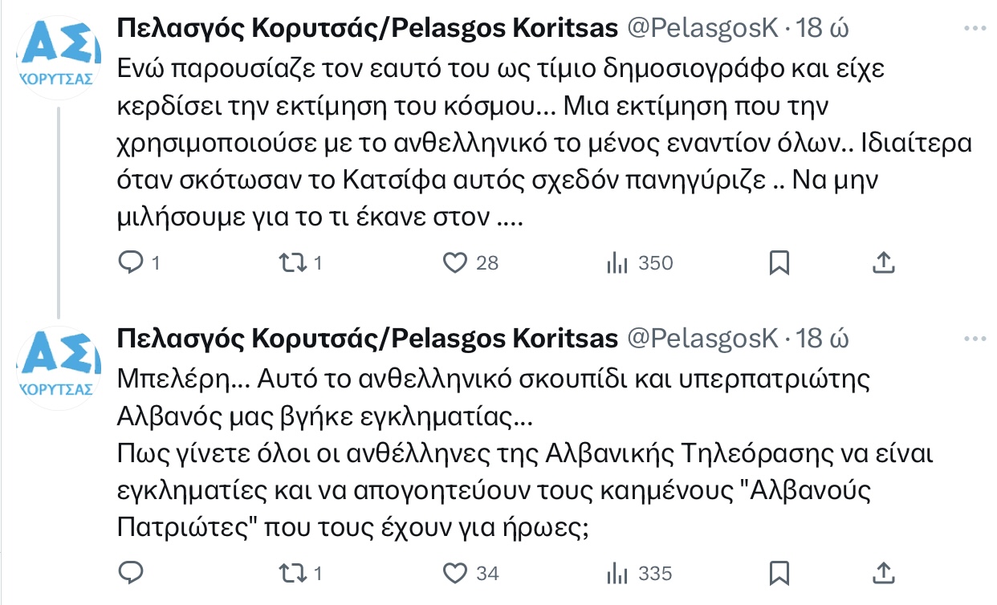
Task: View analytics for first tweet showing 350
Action: (x=616, y=262)
